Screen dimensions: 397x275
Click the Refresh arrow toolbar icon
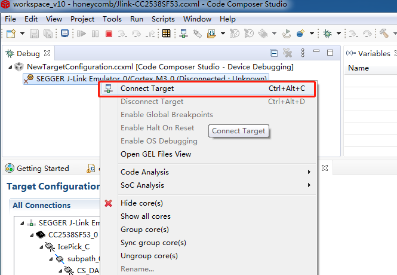[286, 33]
